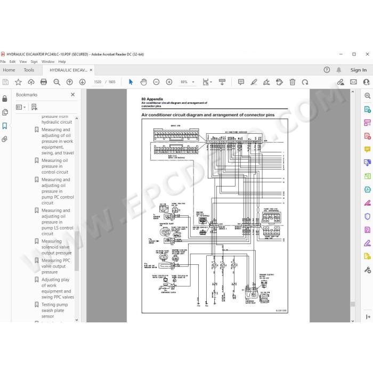
Task: Open bookmark Testing pump swash plate sensor
Action: pyautogui.click(x=54, y=311)
